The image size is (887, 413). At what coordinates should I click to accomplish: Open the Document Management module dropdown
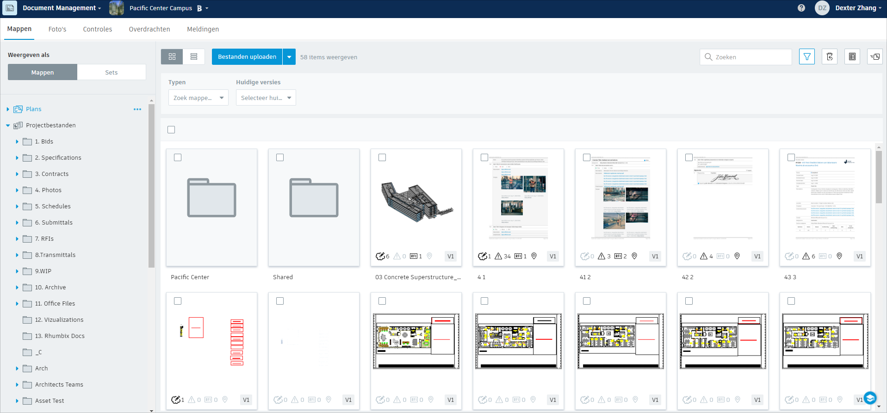tap(62, 8)
